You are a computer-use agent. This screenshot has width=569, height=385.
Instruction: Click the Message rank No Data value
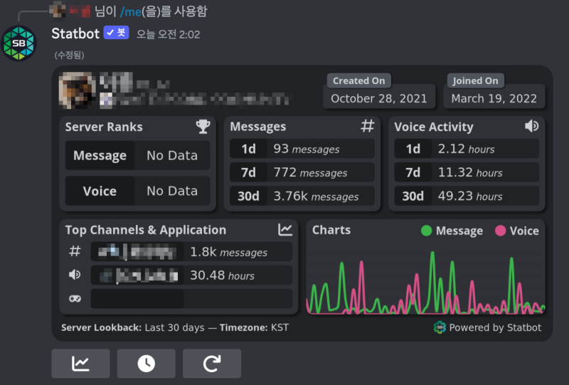click(172, 155)
